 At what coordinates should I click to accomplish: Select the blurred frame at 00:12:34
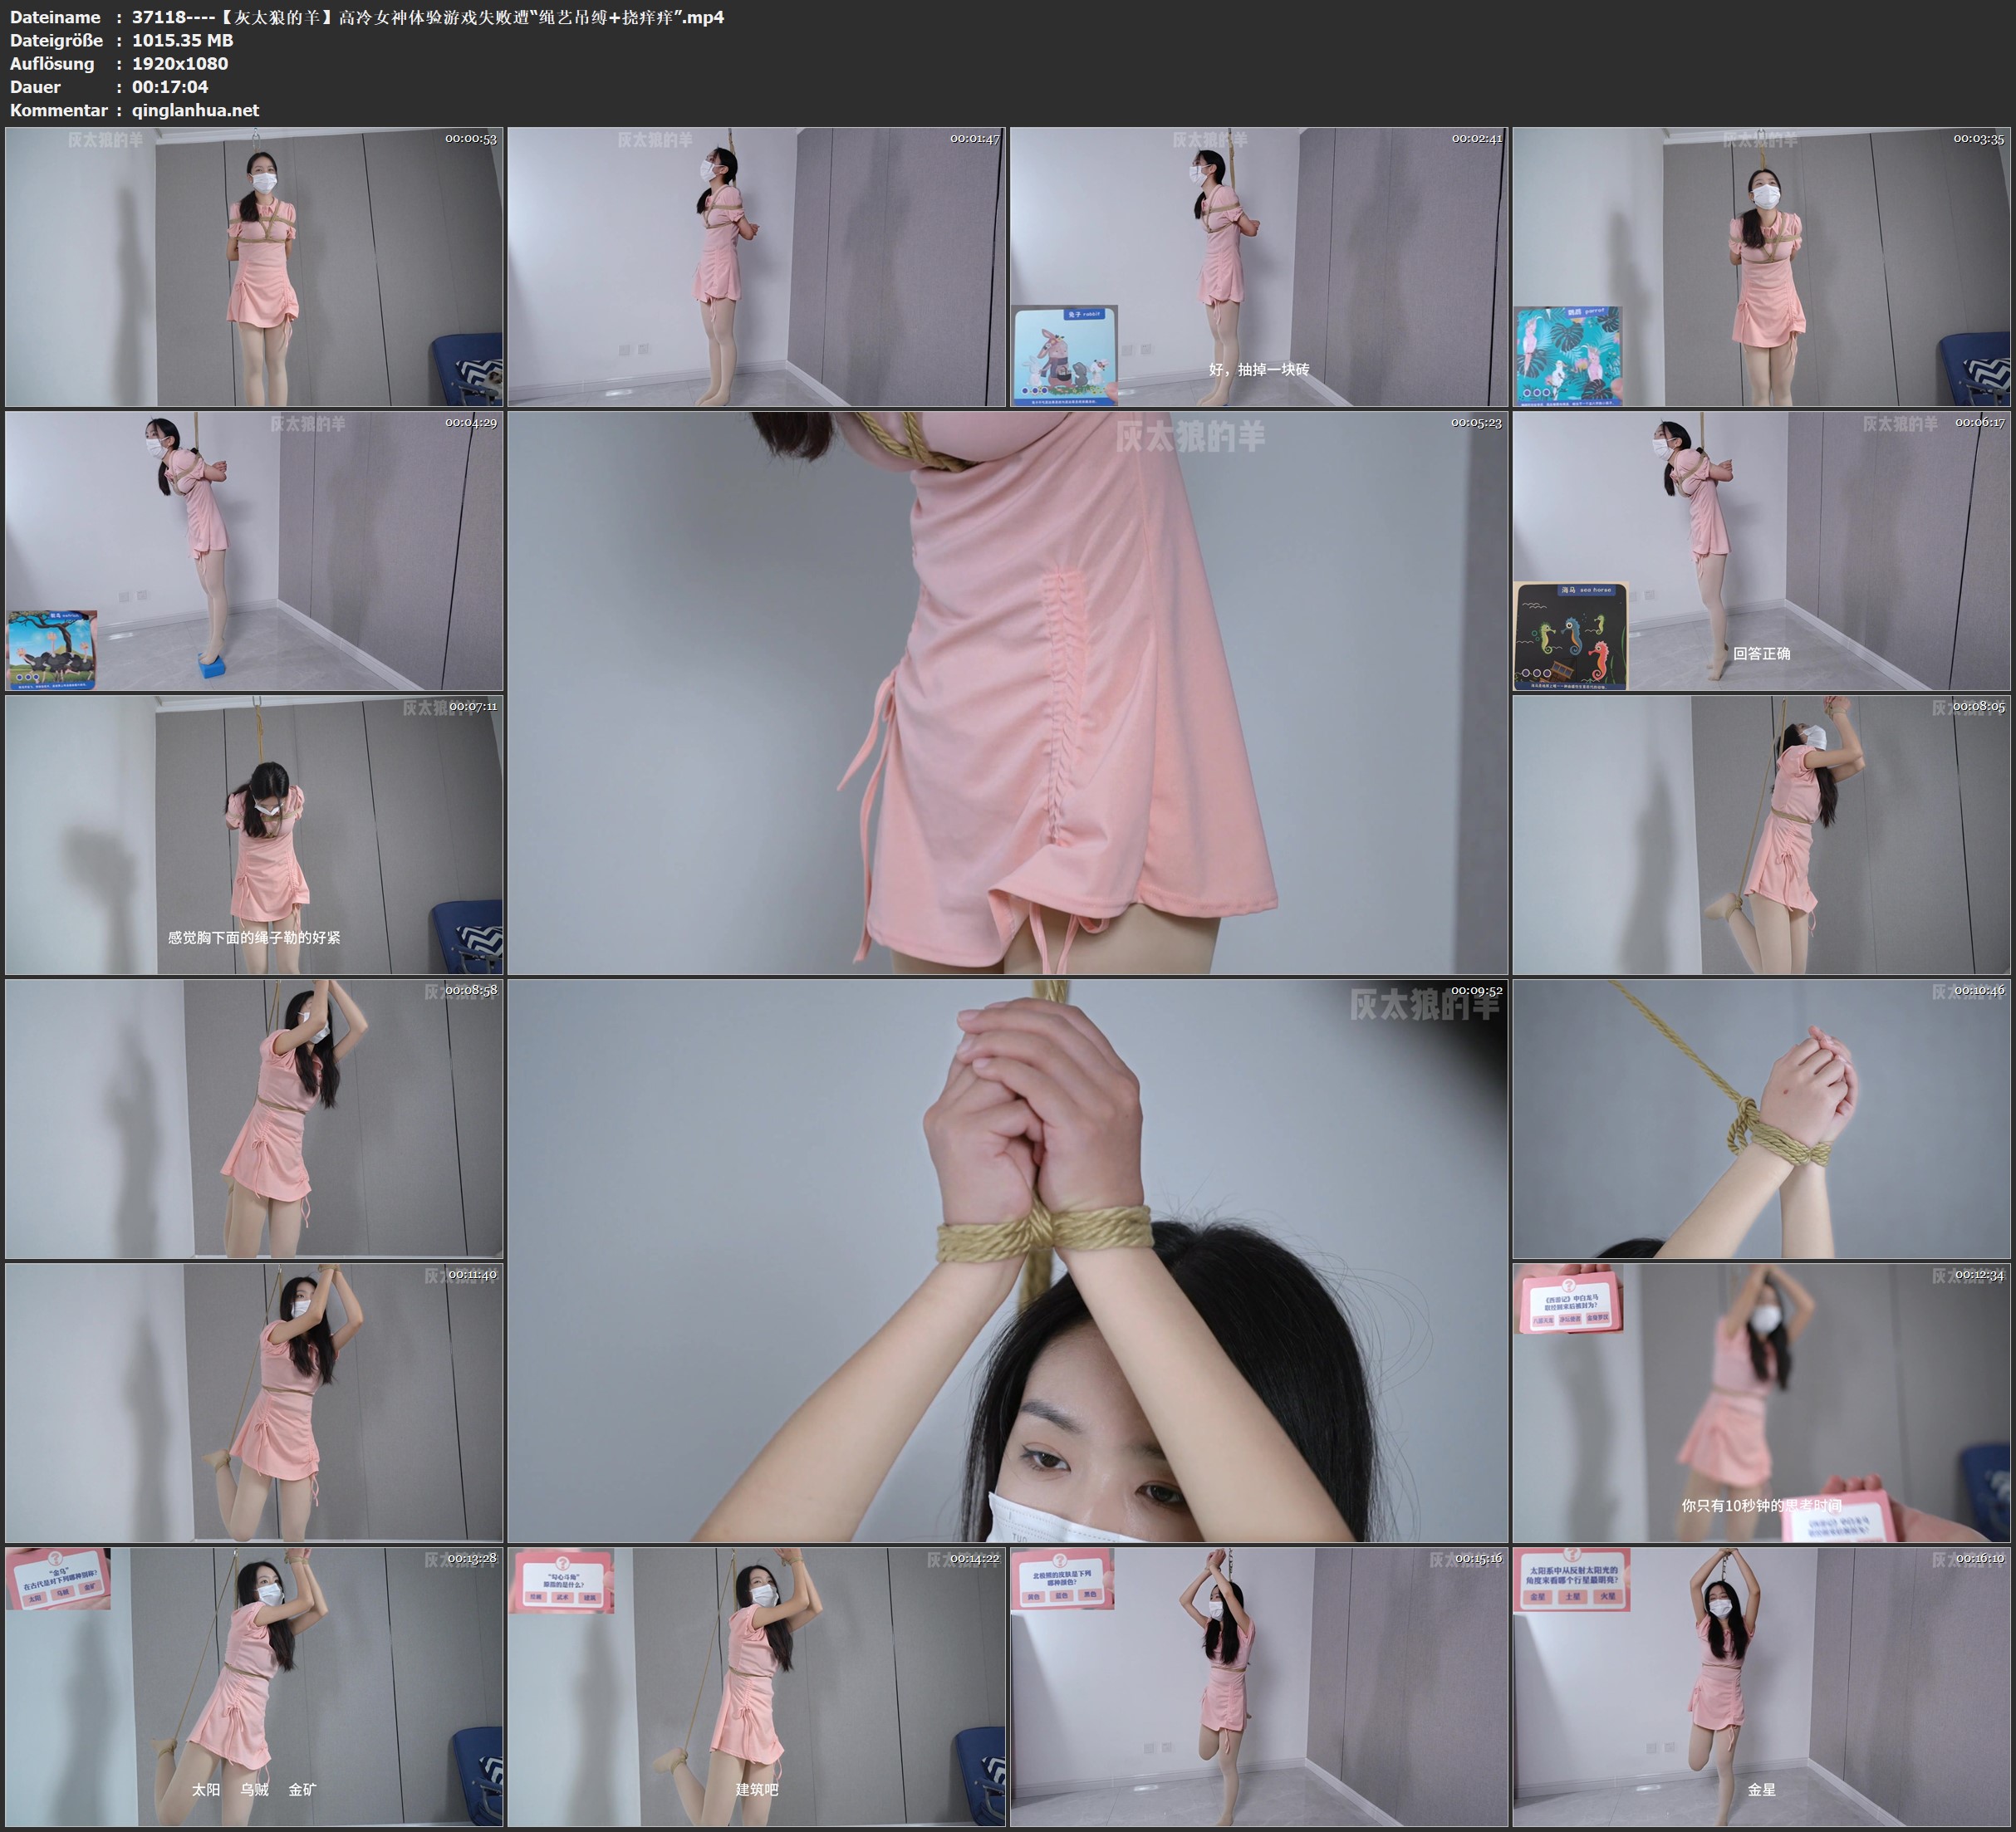[1761, 1402]
